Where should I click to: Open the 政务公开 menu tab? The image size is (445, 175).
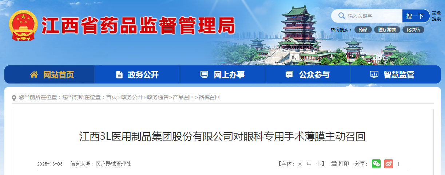pos(138,74)
